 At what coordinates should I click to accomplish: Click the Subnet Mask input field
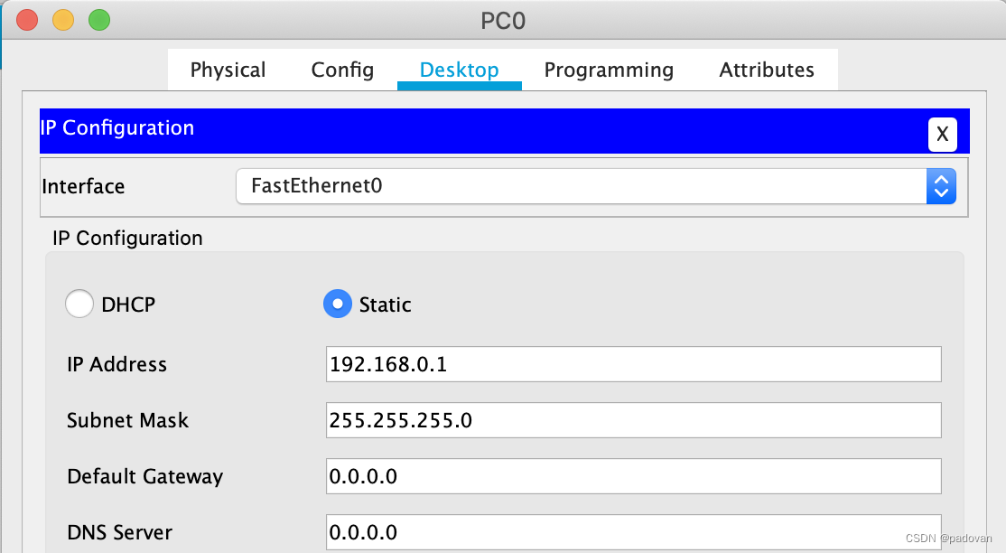633,420
